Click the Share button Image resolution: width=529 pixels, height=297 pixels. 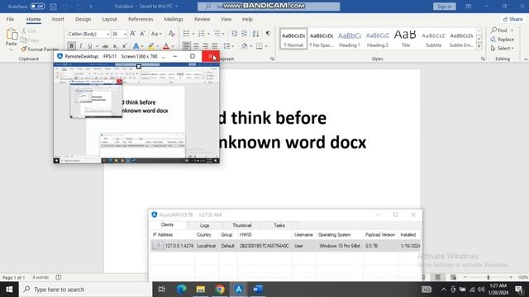512,19
